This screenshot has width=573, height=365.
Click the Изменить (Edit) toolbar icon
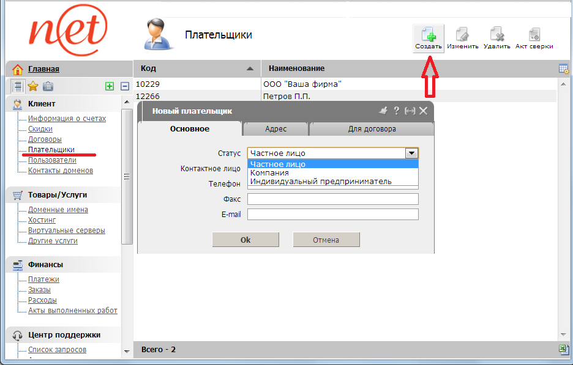pos(462,38)
